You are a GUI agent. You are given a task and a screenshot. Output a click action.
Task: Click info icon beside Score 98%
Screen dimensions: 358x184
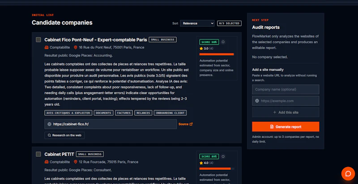[223, 42]
